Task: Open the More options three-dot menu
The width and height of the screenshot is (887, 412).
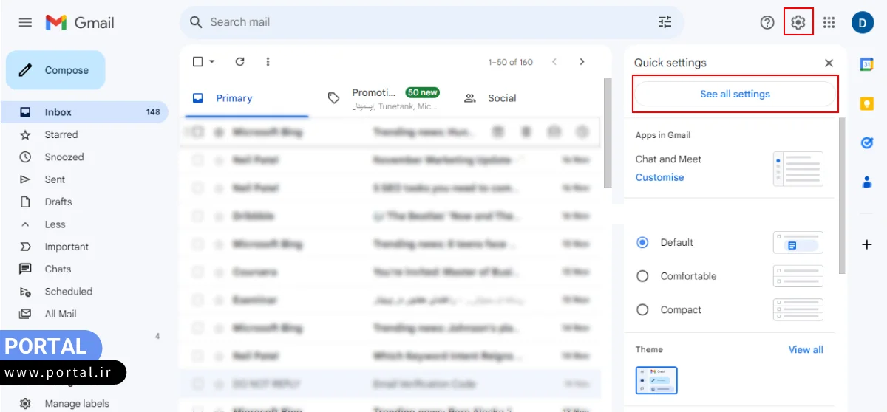Action: [268, 62]
